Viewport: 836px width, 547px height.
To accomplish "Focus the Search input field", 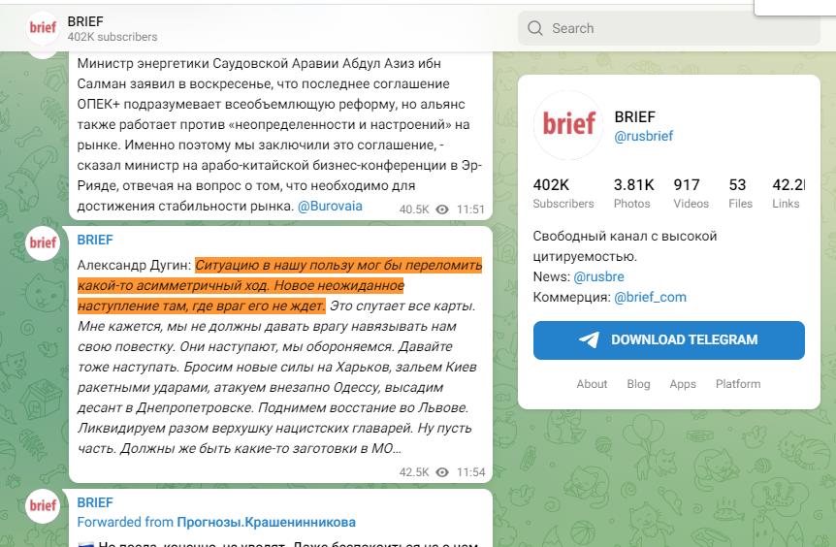I will tap(668, 28).
